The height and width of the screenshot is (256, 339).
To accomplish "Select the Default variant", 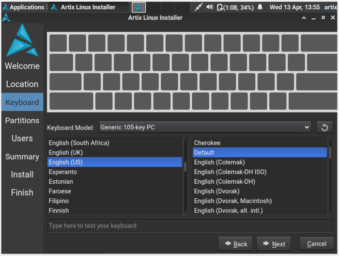I will (260, 153).
